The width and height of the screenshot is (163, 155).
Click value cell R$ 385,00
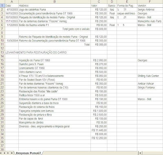(x=99, y=45)
